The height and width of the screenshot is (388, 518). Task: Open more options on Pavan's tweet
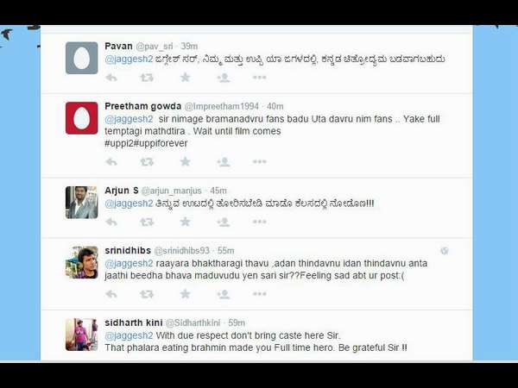(260, 78)
